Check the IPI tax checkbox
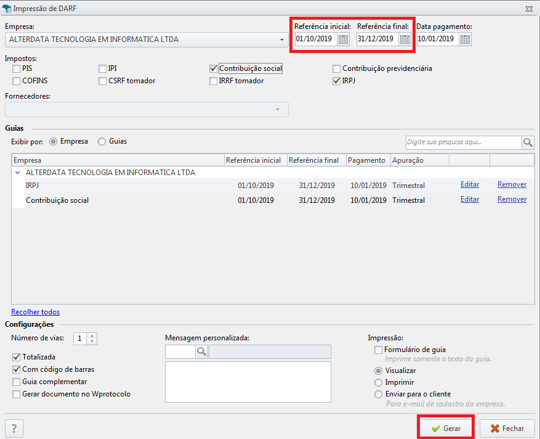 point(102,68)
